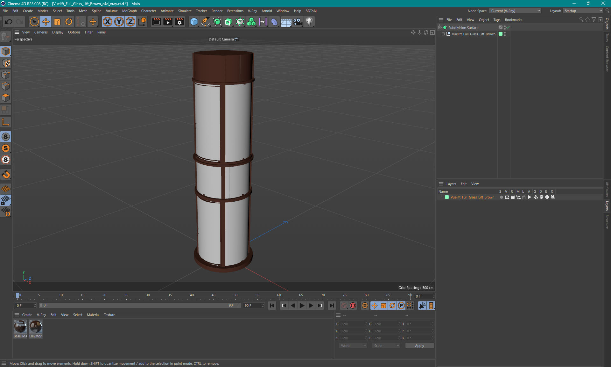Click the Vuelift object layer color swatch
Image resolution: width=611 pixels, height=367 pixels.
(501, 34)
